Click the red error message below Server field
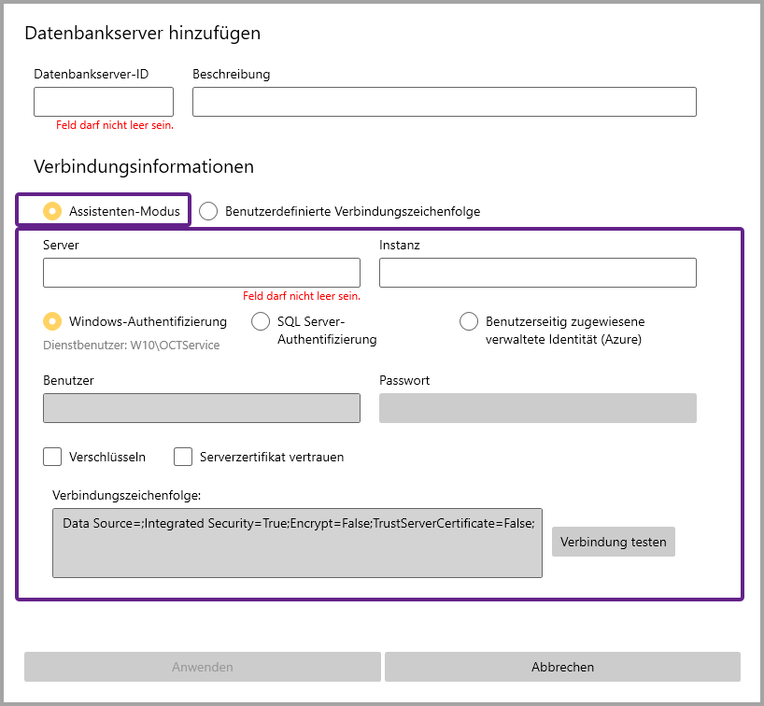764x706 pixels. pos(301,296)
